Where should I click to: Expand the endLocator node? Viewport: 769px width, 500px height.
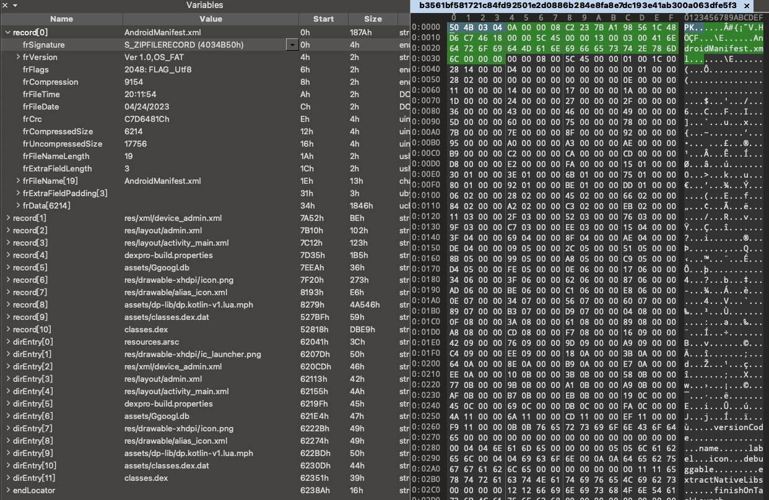[x=7, y=490]
